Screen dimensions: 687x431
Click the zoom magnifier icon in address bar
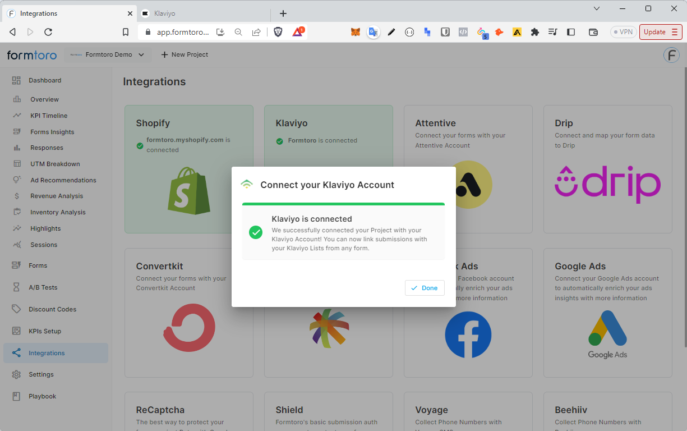coord(238,32)
